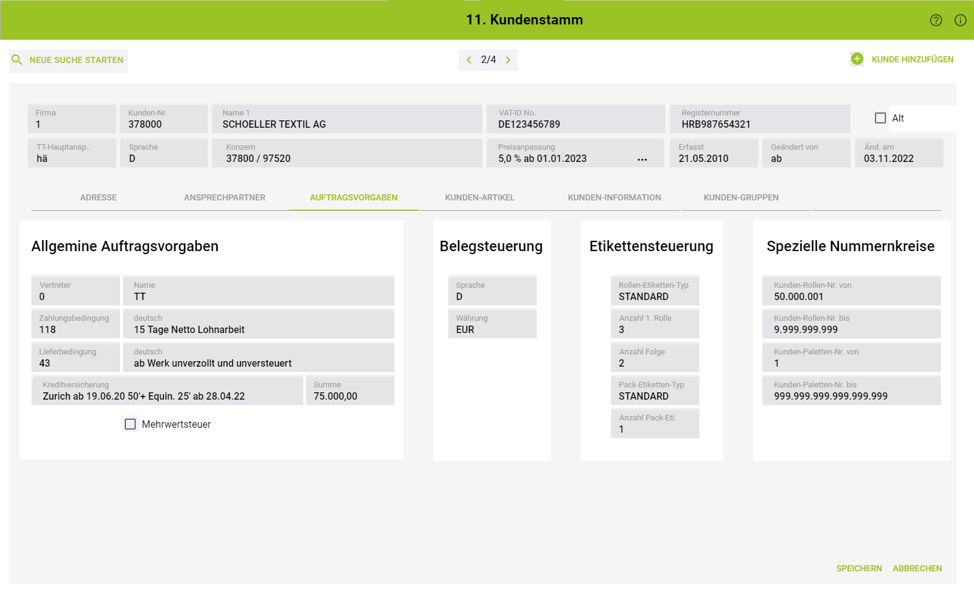Click the green plus add-customer icon

click(857, 59)
